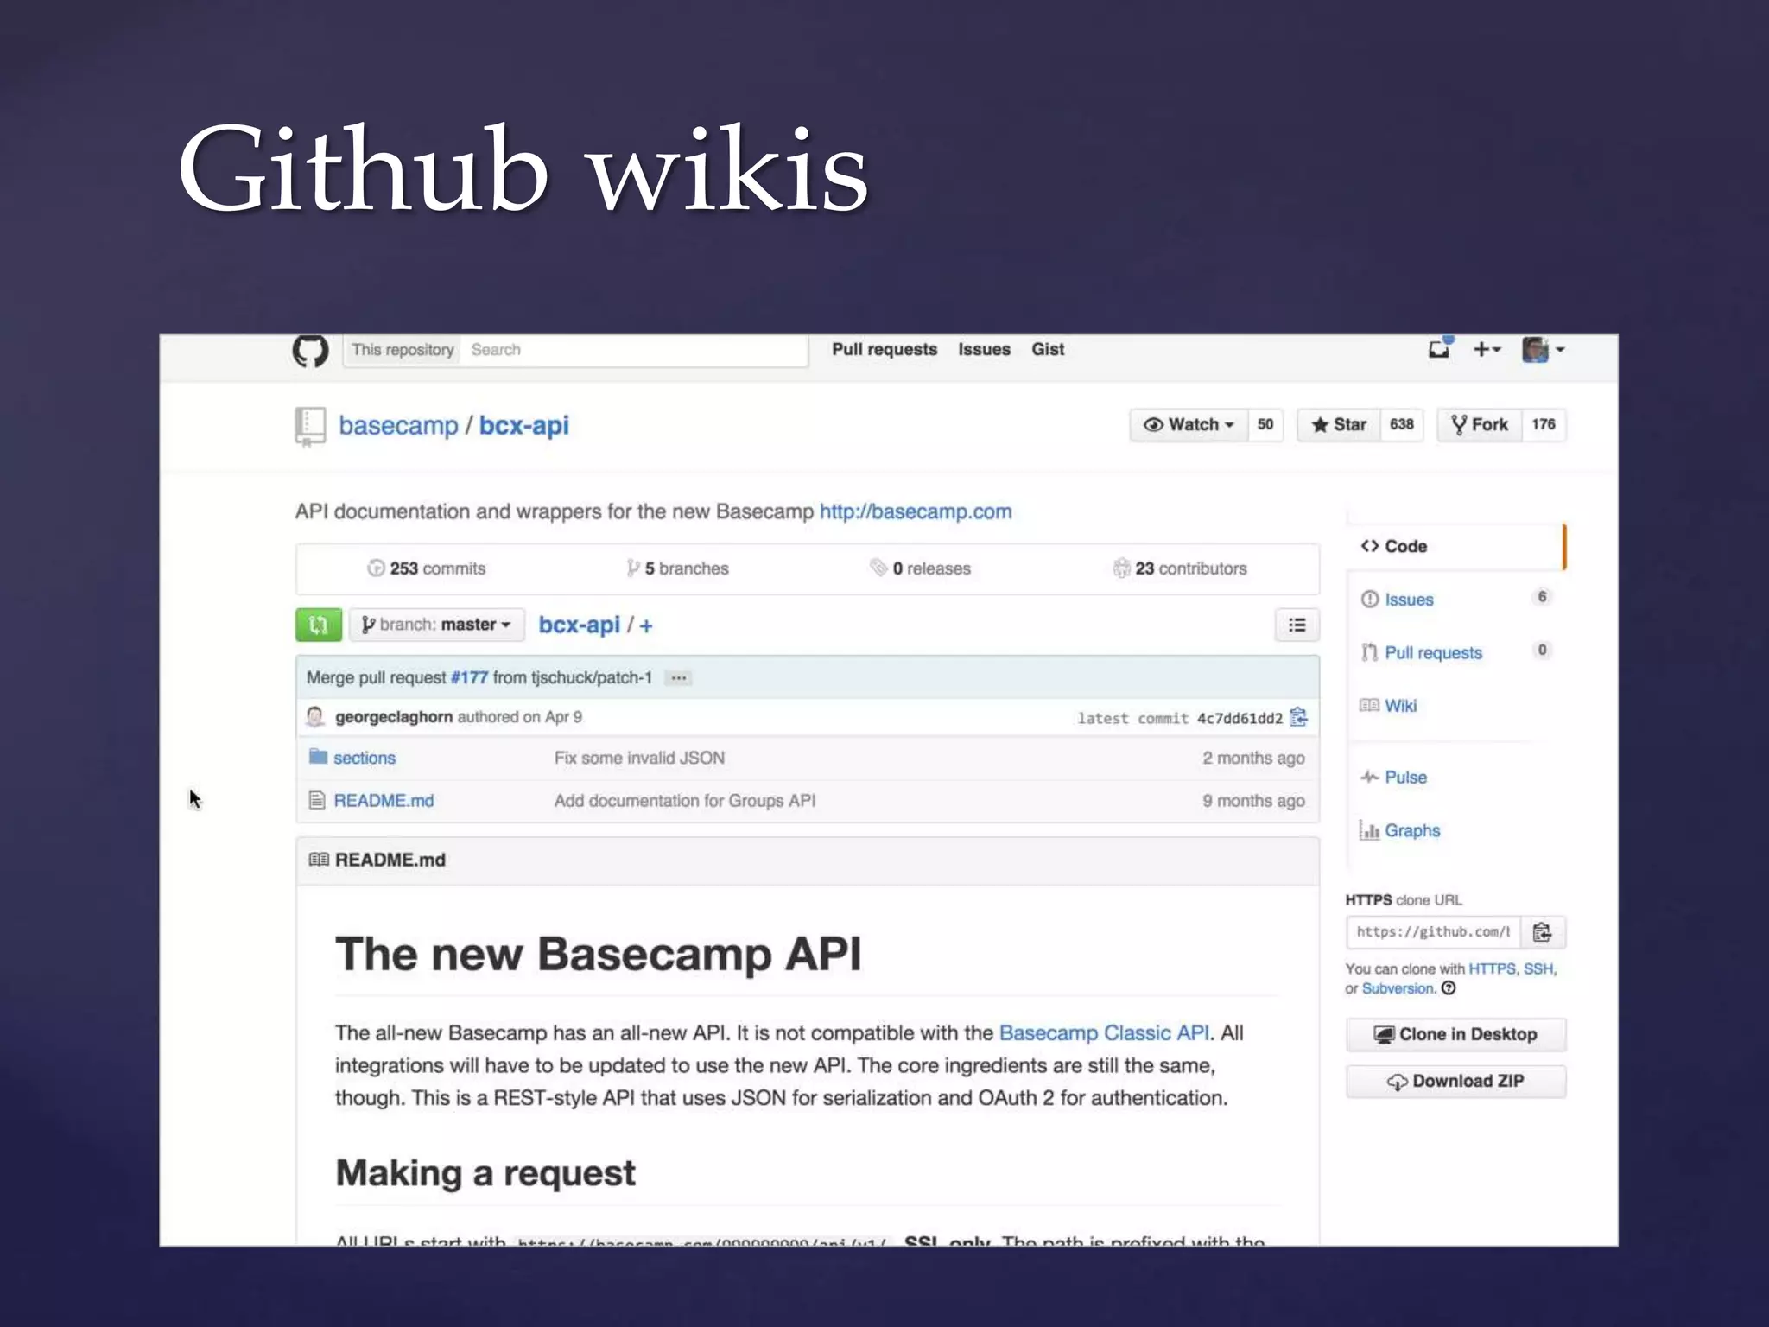The image size is (1769, 1327).
Task: Copy the latest commit SHA via clipboard icon
Action: click(1298, 717)
